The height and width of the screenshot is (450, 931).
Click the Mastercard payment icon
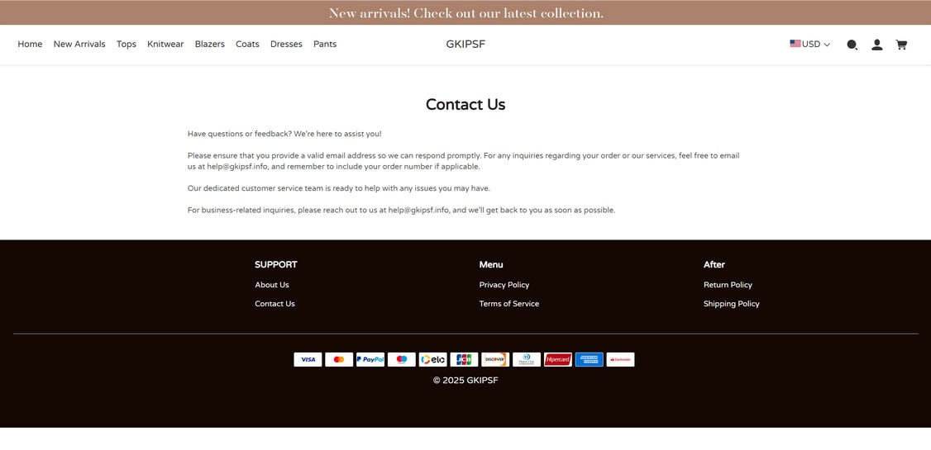[339, 359]
